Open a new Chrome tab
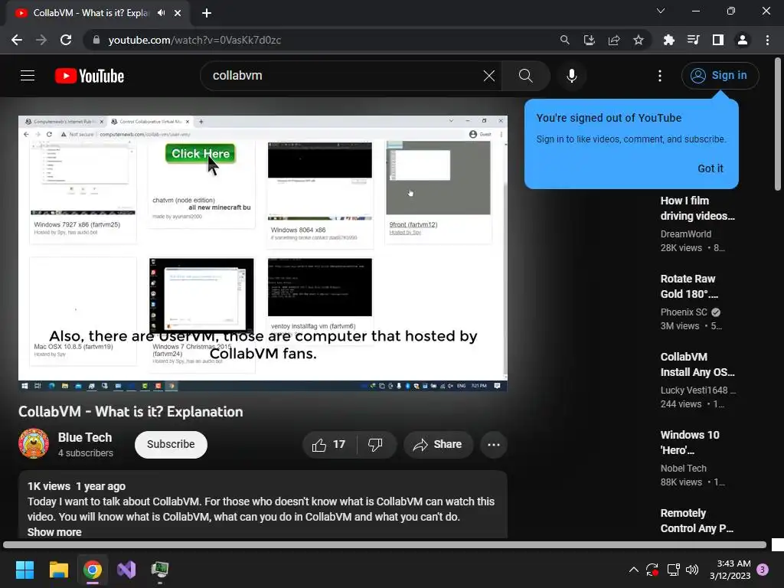The image size is (784, 588). (x=207, y=13)
